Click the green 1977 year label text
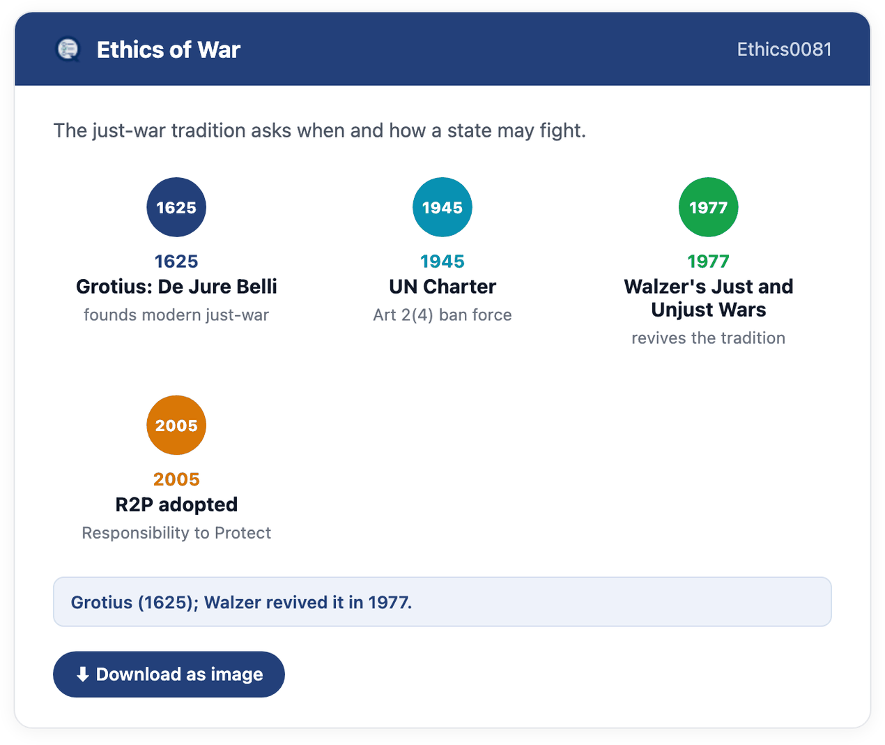The width and height of the screenshot is (885, 745). coord(709,262)
